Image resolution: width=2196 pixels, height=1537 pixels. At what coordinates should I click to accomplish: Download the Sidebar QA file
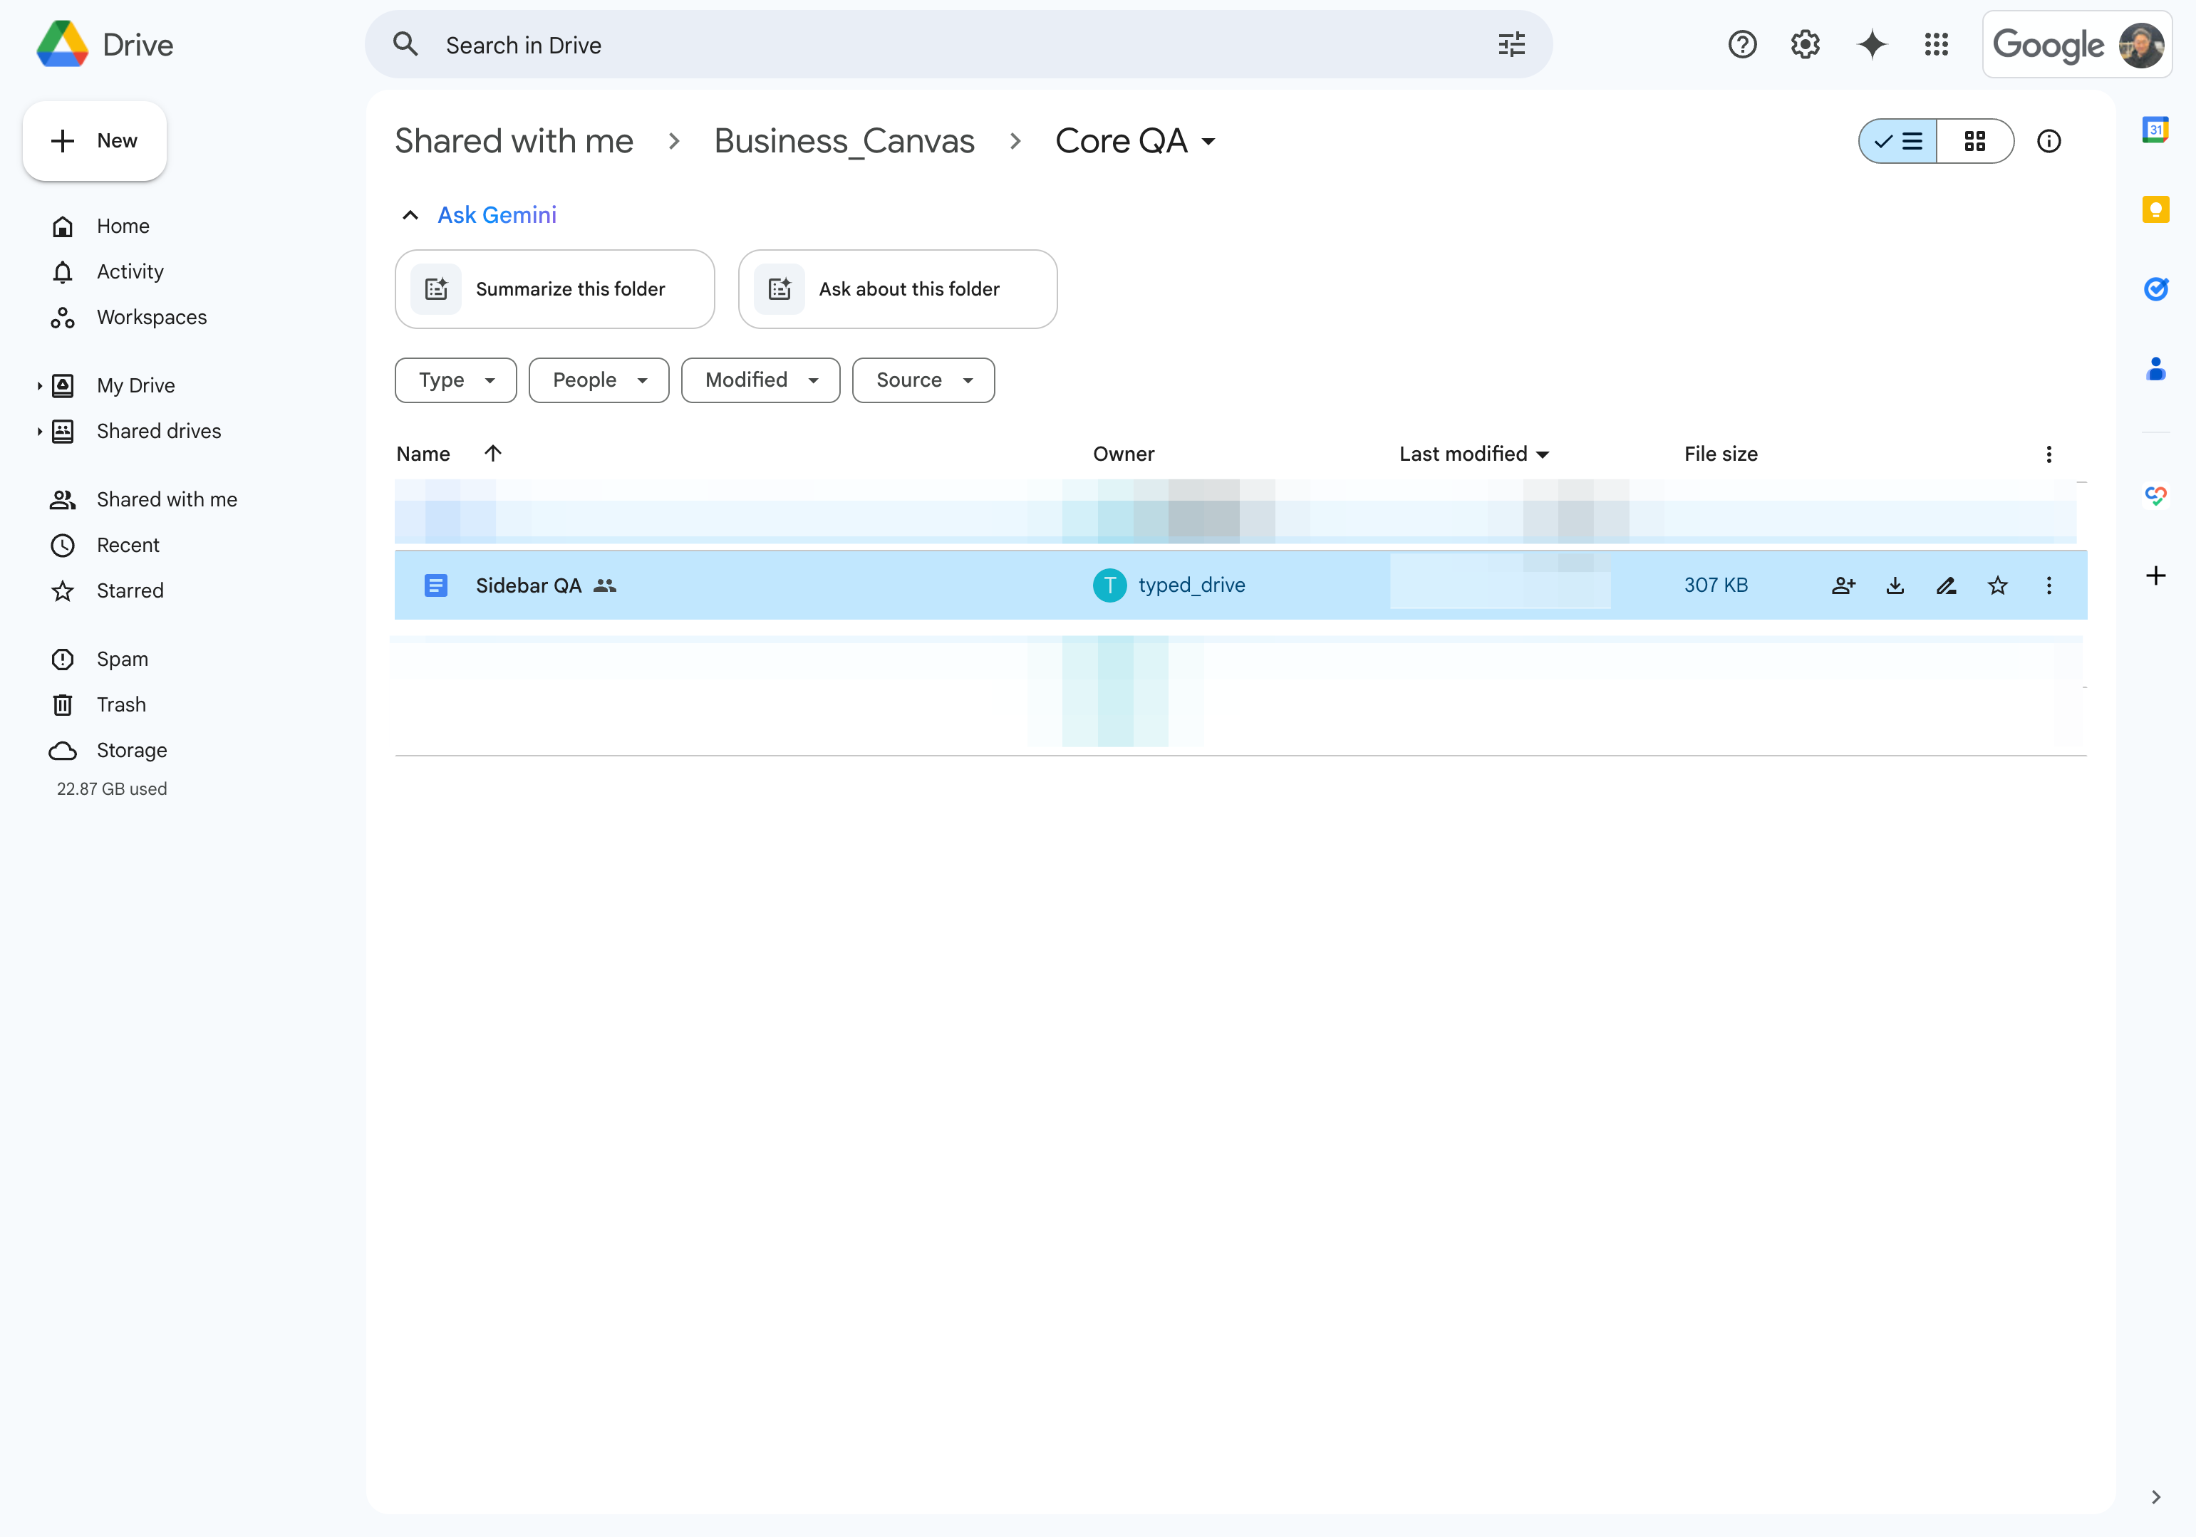click(1895, 586)
